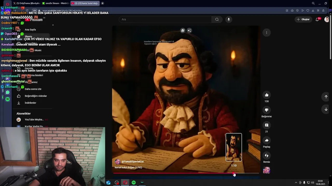Click the Oluştur create button

click(x=303, y=19)
